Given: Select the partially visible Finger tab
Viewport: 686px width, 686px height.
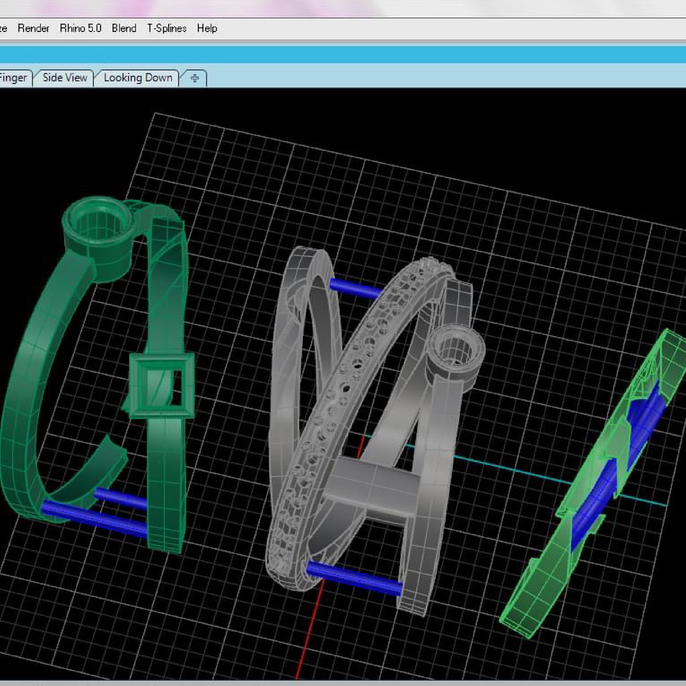Looking at the screenshot, I should click(13, 78).
